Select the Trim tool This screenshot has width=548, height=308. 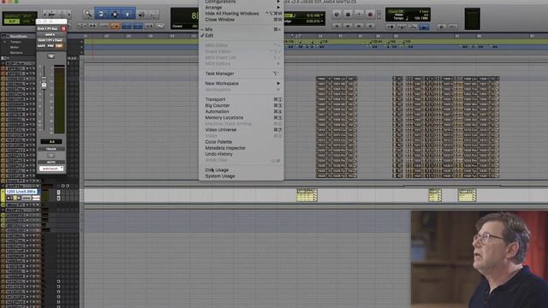pyautogui.click(x=101, y=15)
